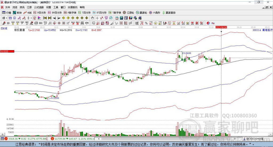This screenshot has width=273, height=147.
Task: Open the calendar date icon
Action: point(117,18)
